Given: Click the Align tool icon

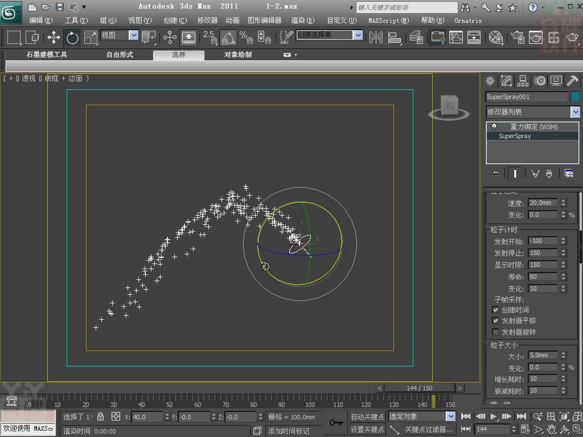Looking at the screenshot, I should click(394, 37).
